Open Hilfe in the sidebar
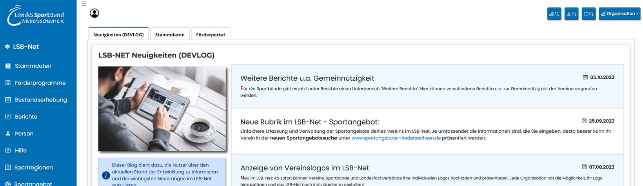Image resolution: width=643 pixels, height=186 pixels. click(16, 150)
